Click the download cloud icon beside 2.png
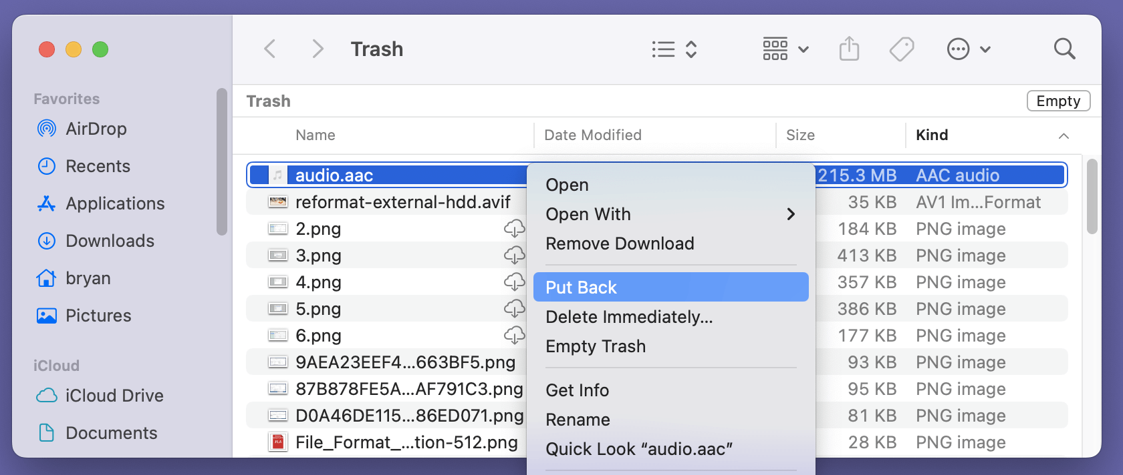Screen dimensions: 1123x475 [x=515, y=228]
